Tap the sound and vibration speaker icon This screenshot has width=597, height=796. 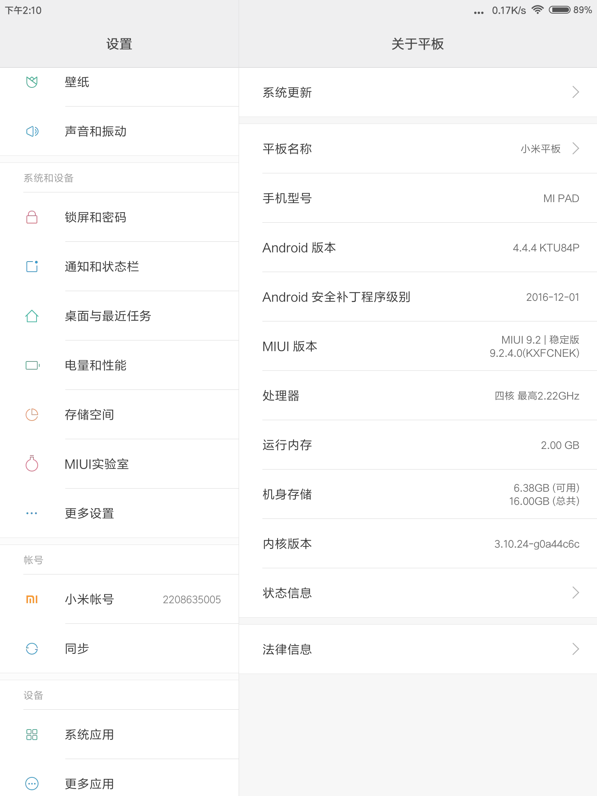[x=32, y=131]
